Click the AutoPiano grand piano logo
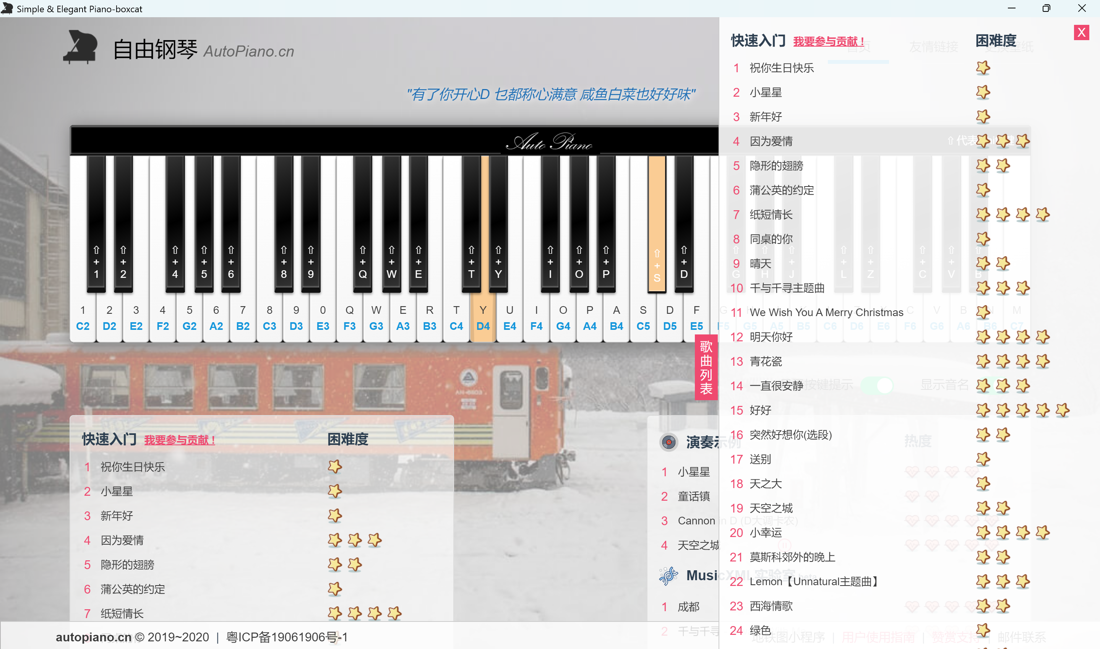Screen dimensions: 1100x649 80,47
